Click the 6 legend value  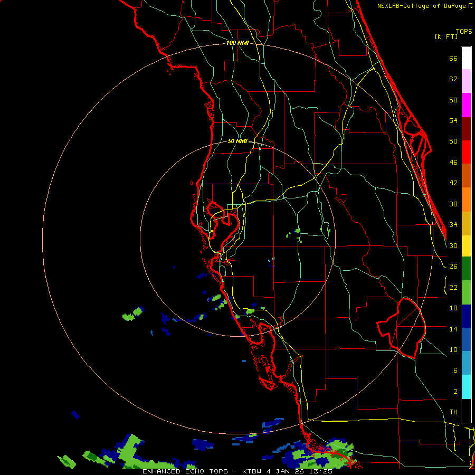click(x=455, y=370)
